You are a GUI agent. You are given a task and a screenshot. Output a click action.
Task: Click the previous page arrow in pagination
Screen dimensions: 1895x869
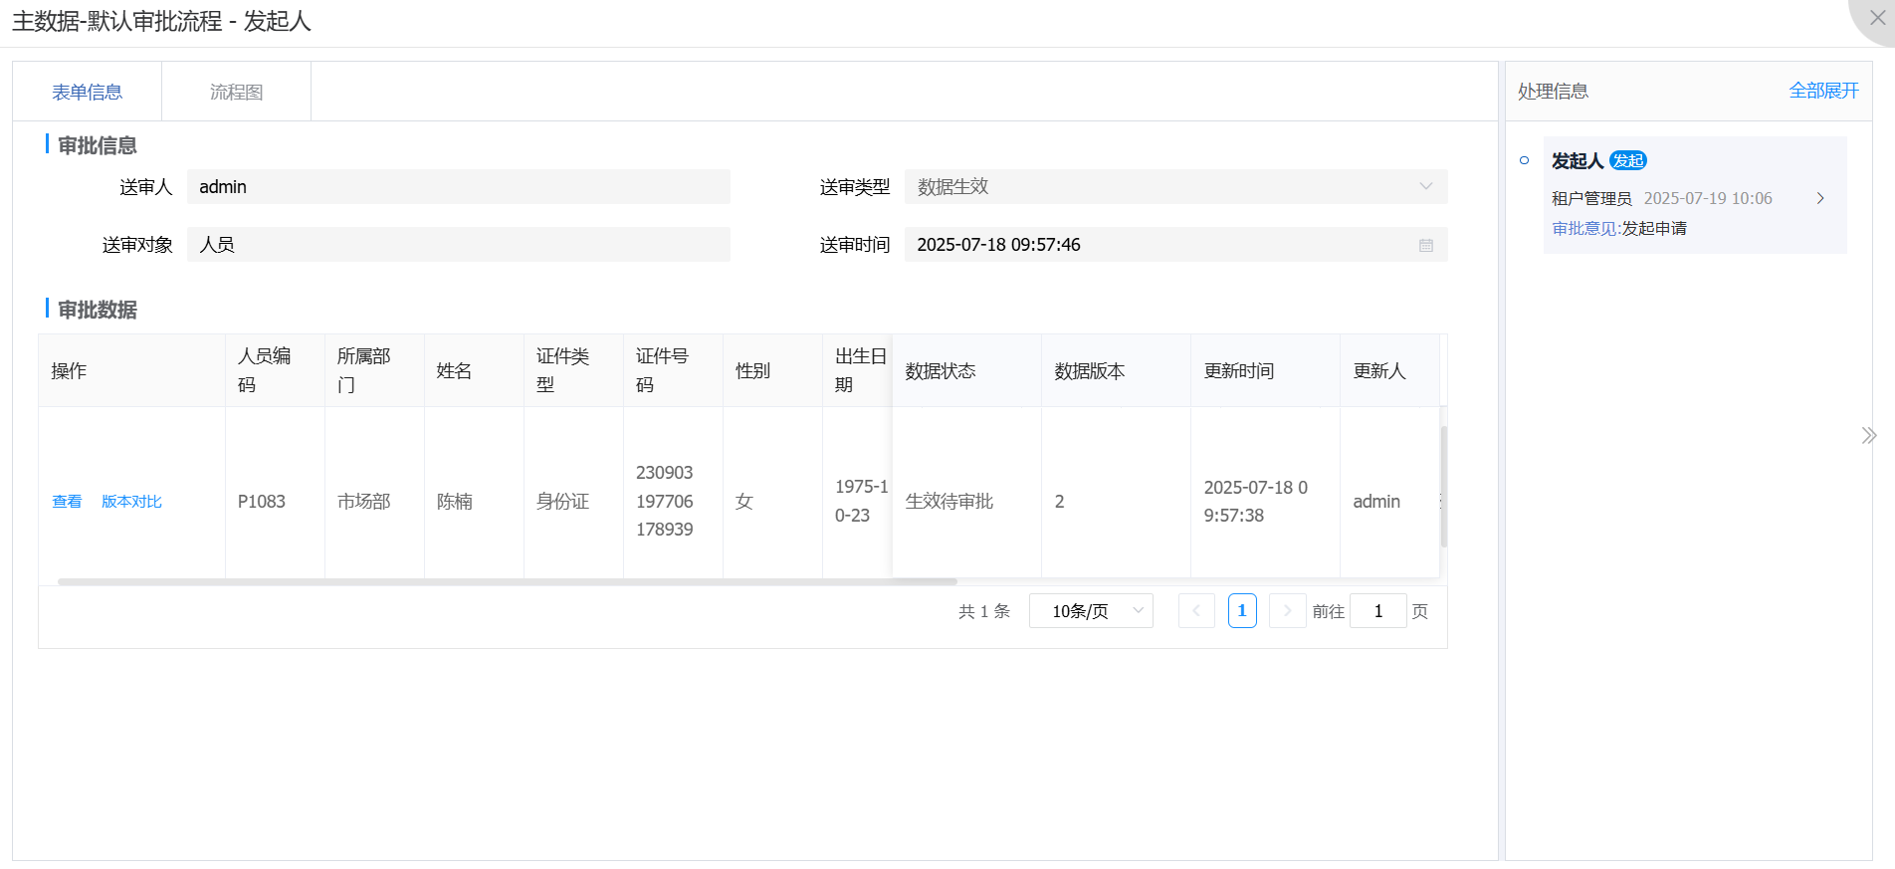point(1195,611)
